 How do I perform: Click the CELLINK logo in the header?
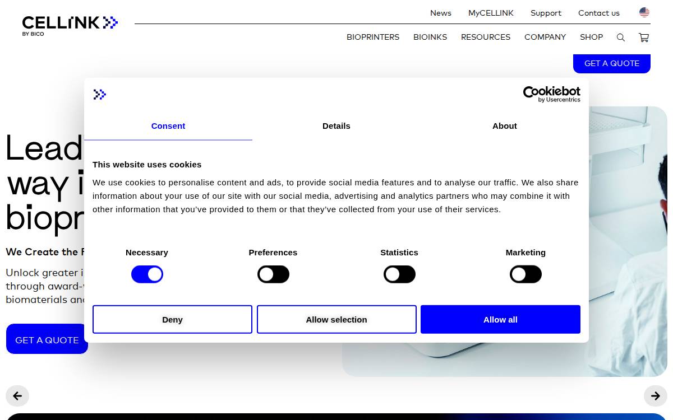70,26
